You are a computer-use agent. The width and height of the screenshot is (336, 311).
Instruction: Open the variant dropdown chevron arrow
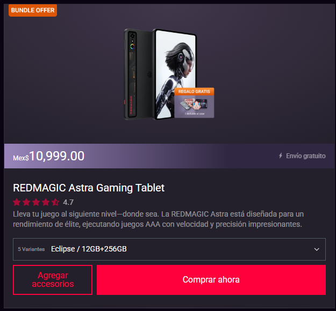[x=317, y=249]
